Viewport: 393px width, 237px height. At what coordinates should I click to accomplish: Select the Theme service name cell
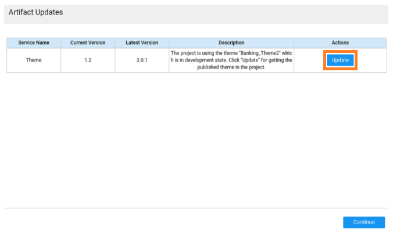[34, 60]
